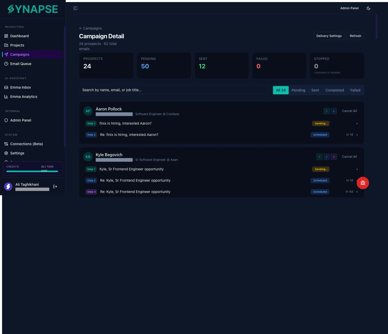This screenshot has width=388, height=334.
Task: Focus the prospect search field
Action: (174, 90)
